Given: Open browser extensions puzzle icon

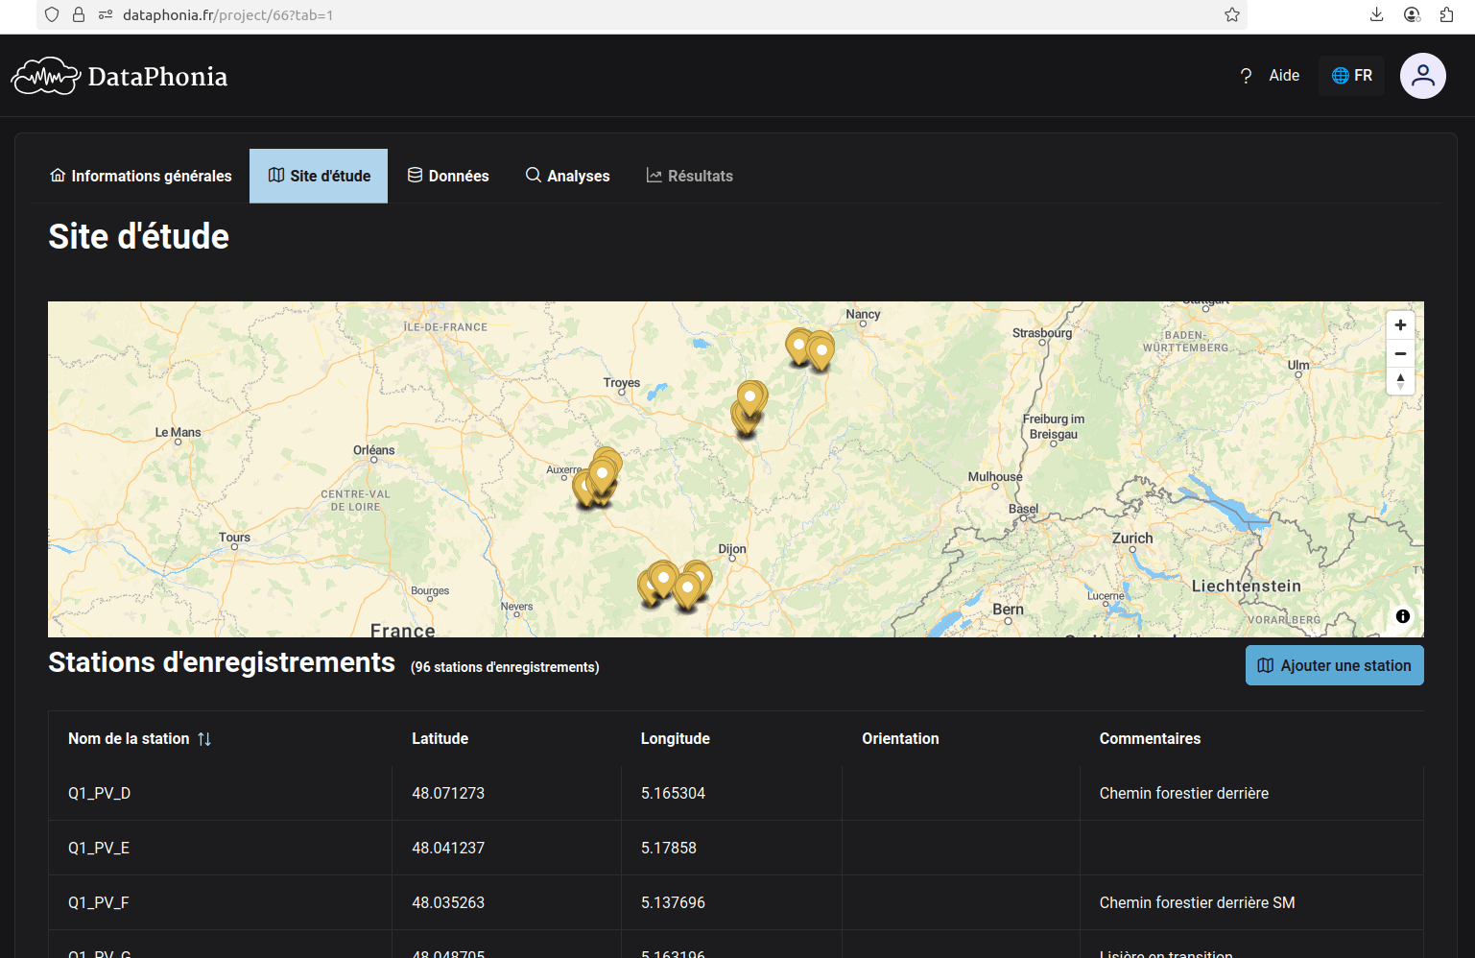Looking at the screenshot, I should coord(1446,14).
